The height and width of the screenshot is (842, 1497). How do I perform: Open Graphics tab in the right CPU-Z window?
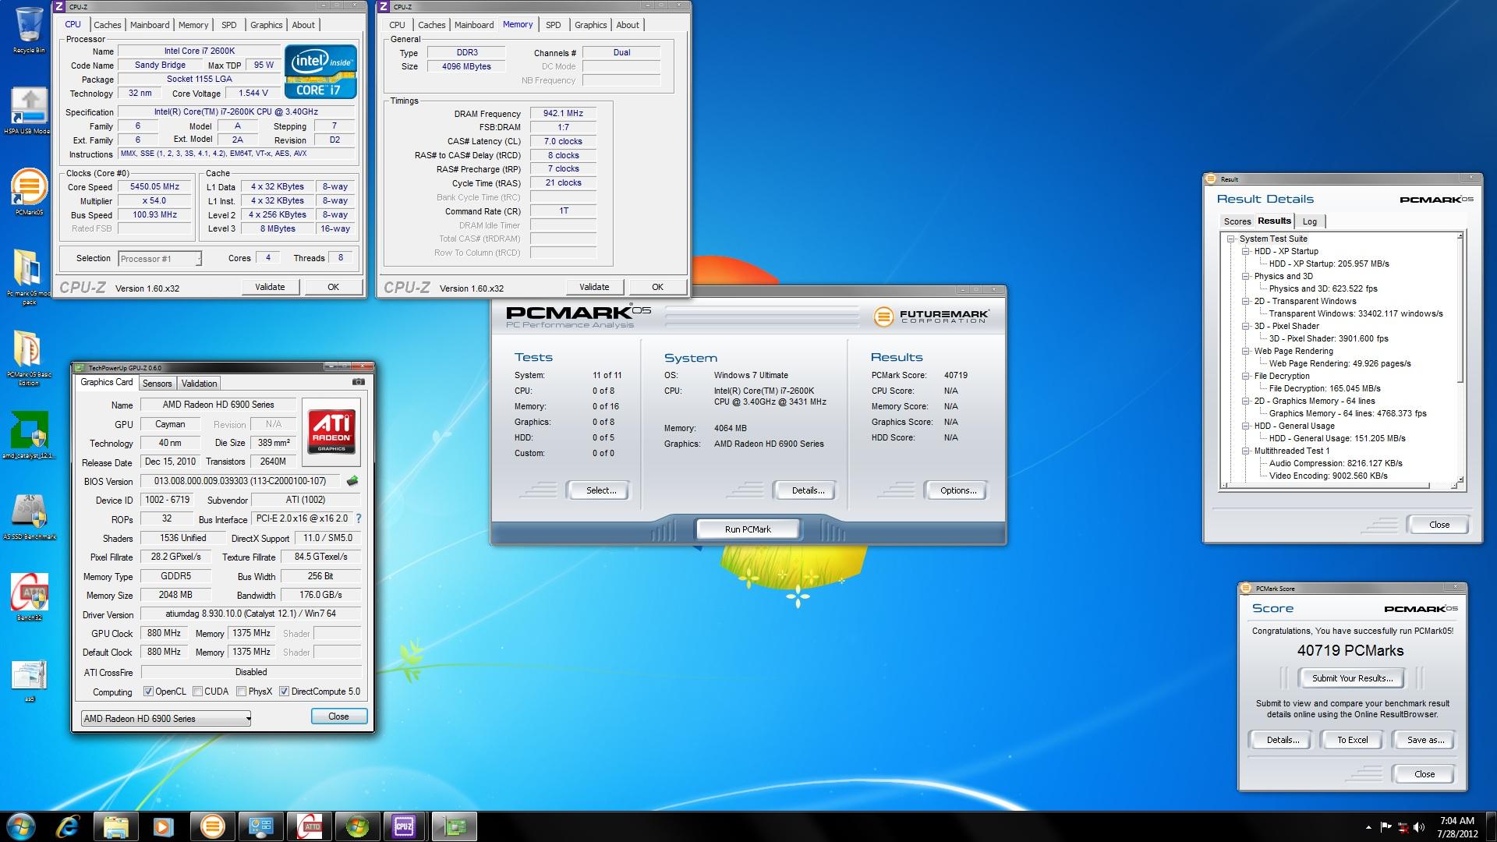pos(591,25)
